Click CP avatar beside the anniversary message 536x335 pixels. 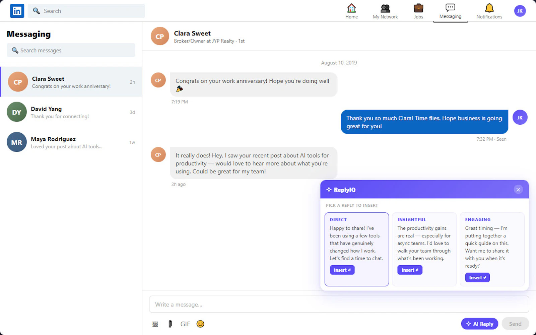[x=158, y=80]
